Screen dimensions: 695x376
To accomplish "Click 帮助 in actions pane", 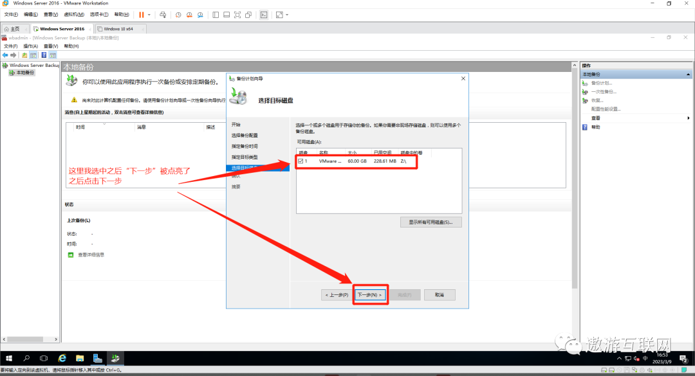I will [595, 127].
